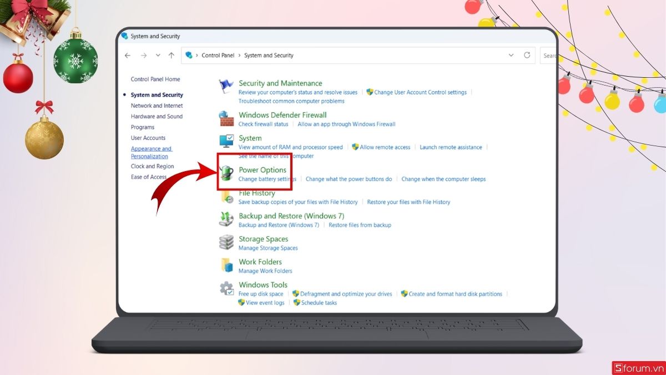This screenshot has height=375, width=666.
Task: Click Manage Work Folders
Action: (x=265, y=271)
